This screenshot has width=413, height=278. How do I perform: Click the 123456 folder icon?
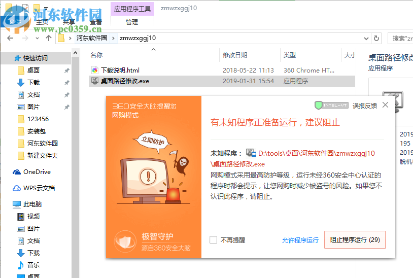(21, 119)
